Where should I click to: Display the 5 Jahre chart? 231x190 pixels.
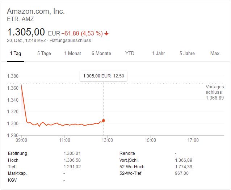pyautogui.click(x=187, y=54)
